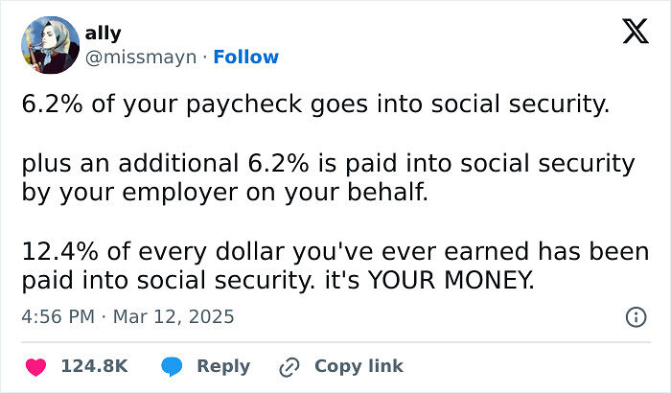Open the display name ally
Screen dimensions: 671x393
pyautogui.click(x=104, y=34)
